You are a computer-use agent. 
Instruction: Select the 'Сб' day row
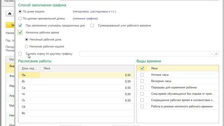[x=76, y=107]
